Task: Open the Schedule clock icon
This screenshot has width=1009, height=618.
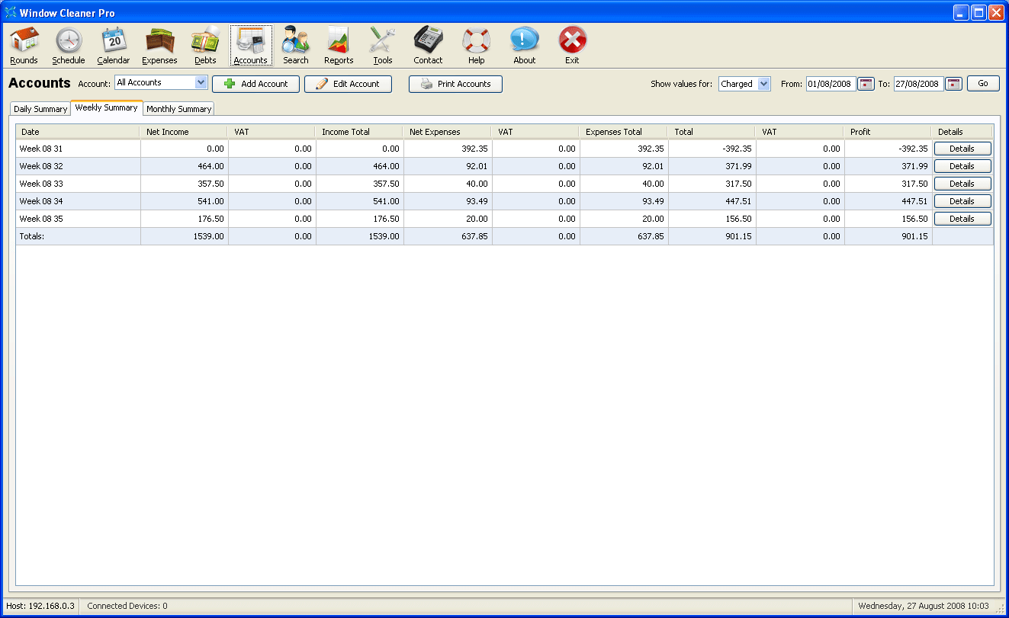Action: click(69, 40)
